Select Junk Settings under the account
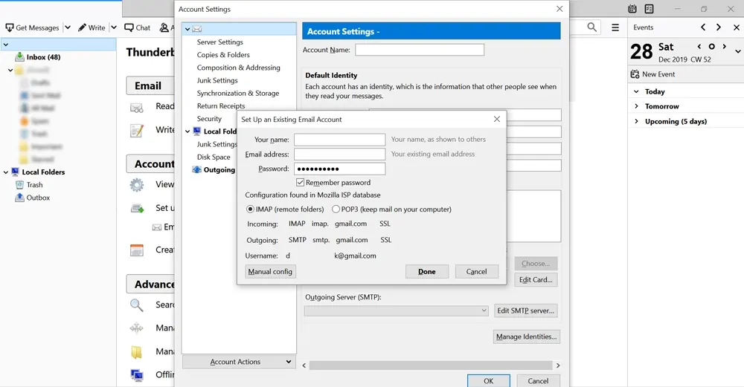The height and width of the screenshot is (387, 744). coord(217,80)
